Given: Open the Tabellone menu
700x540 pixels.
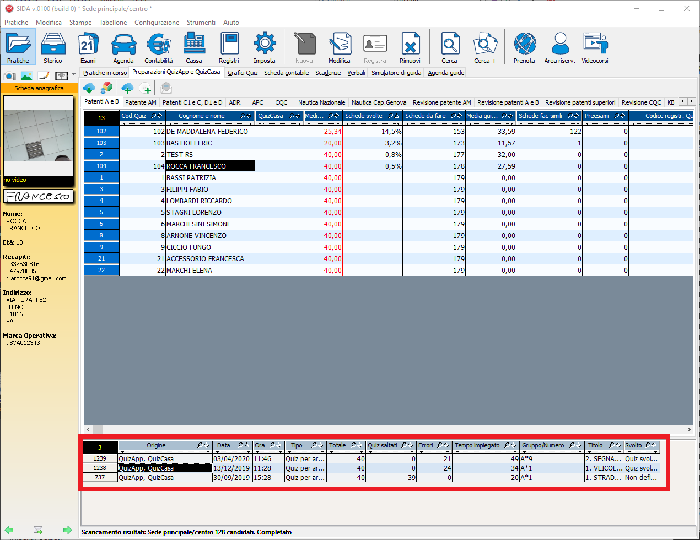Looking at the screenshot, I should pos(113,23).
